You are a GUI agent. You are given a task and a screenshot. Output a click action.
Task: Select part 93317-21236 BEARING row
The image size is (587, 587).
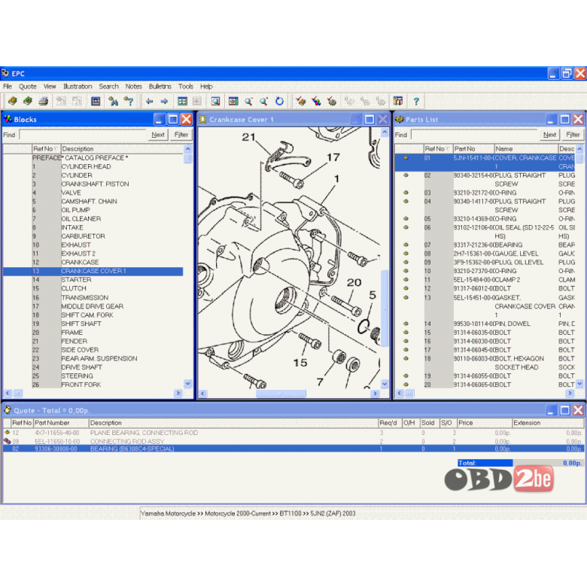[485, 245]
